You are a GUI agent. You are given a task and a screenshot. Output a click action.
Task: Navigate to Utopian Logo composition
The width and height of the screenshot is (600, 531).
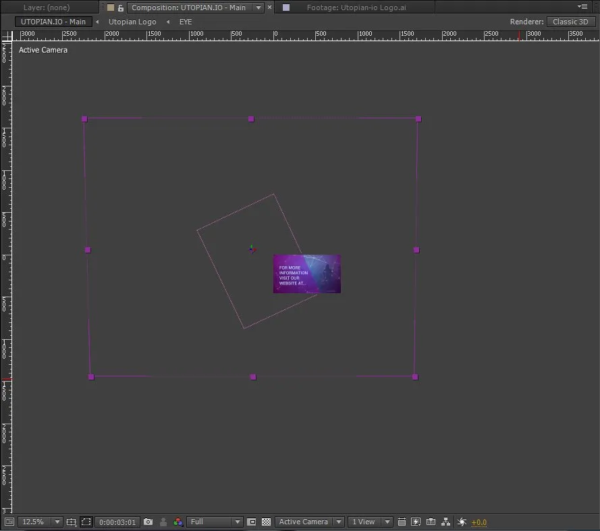click(x=132, y=22)
